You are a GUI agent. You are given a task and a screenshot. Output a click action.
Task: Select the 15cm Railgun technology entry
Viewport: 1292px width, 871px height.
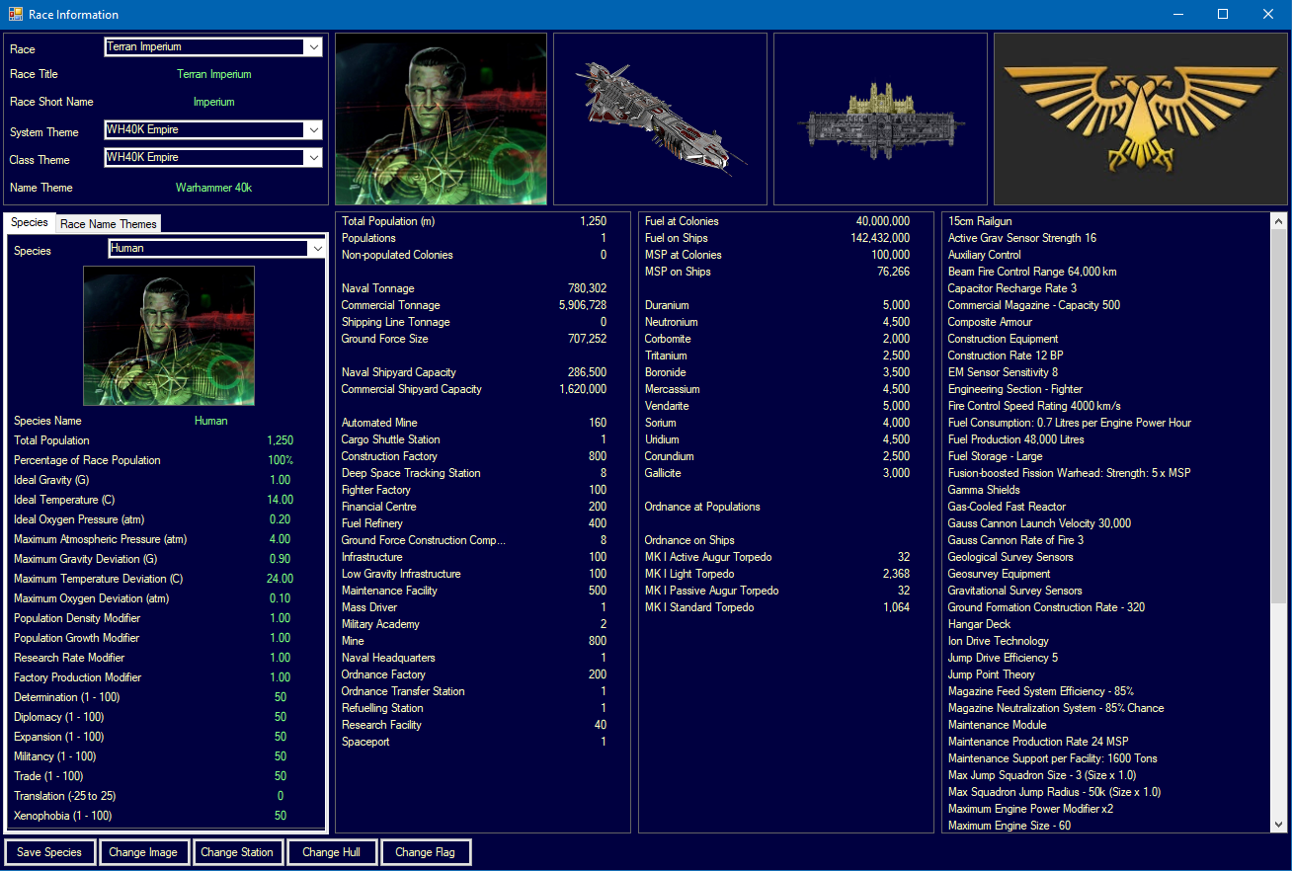(x=1106, y=221)
